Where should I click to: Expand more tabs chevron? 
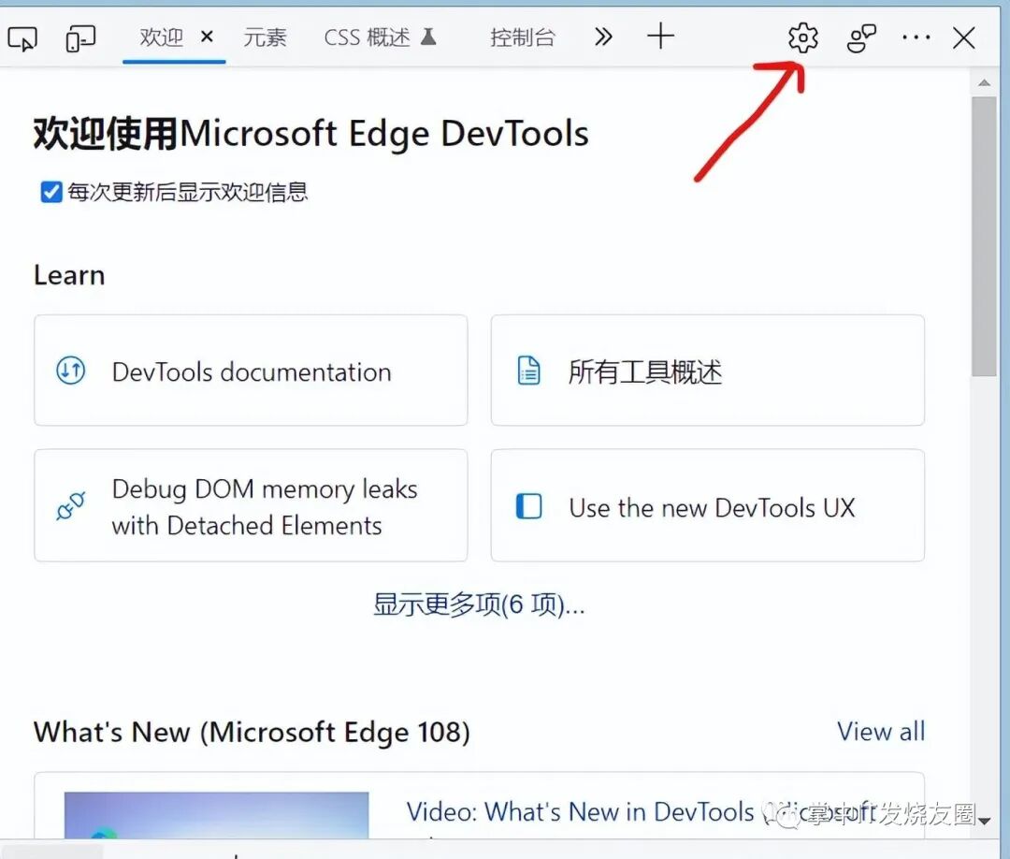tap(603, 36)
